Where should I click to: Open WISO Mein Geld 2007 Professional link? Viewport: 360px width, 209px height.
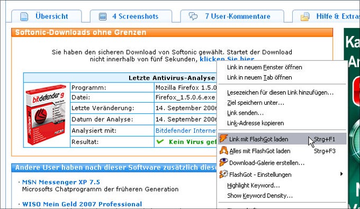pyautogui.click(x=82, y=204)
